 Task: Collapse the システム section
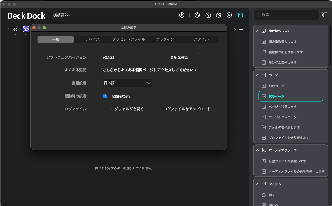point(257,184)
